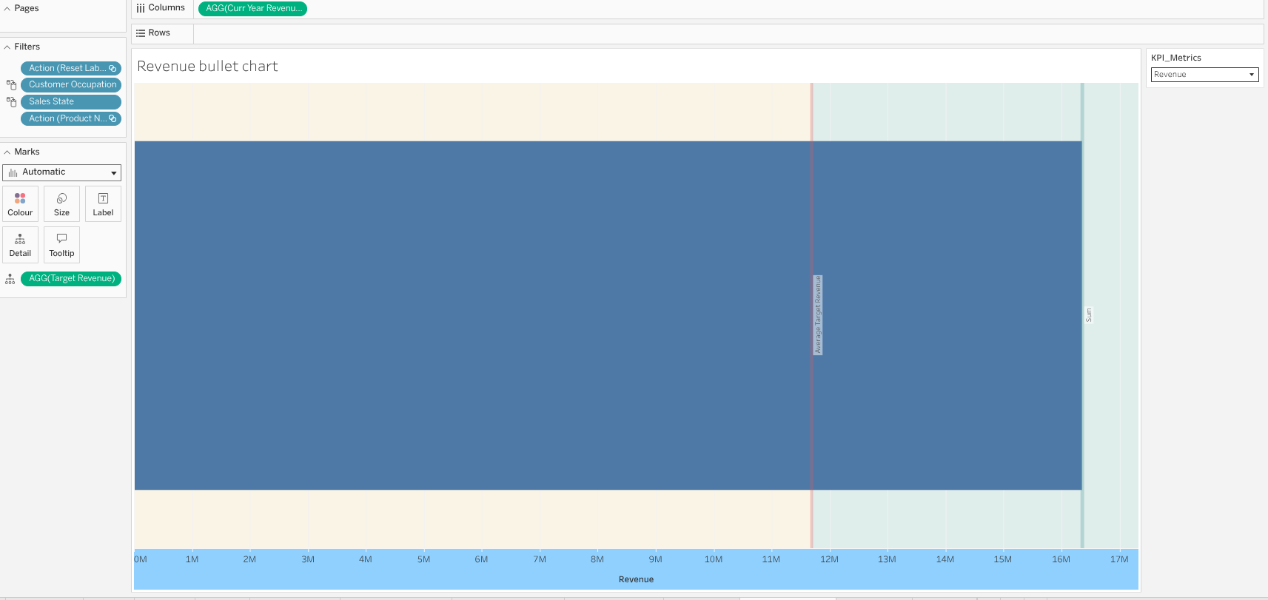Click the 5M axis tick label

423,559
